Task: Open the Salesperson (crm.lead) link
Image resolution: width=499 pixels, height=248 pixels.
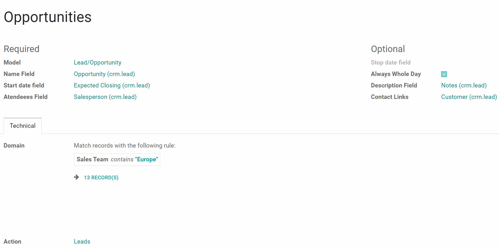Action: point(105,97)
